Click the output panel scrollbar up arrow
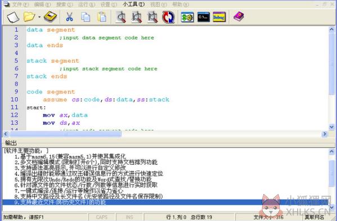This screenshot has width=337, height=221. point(331,152)
